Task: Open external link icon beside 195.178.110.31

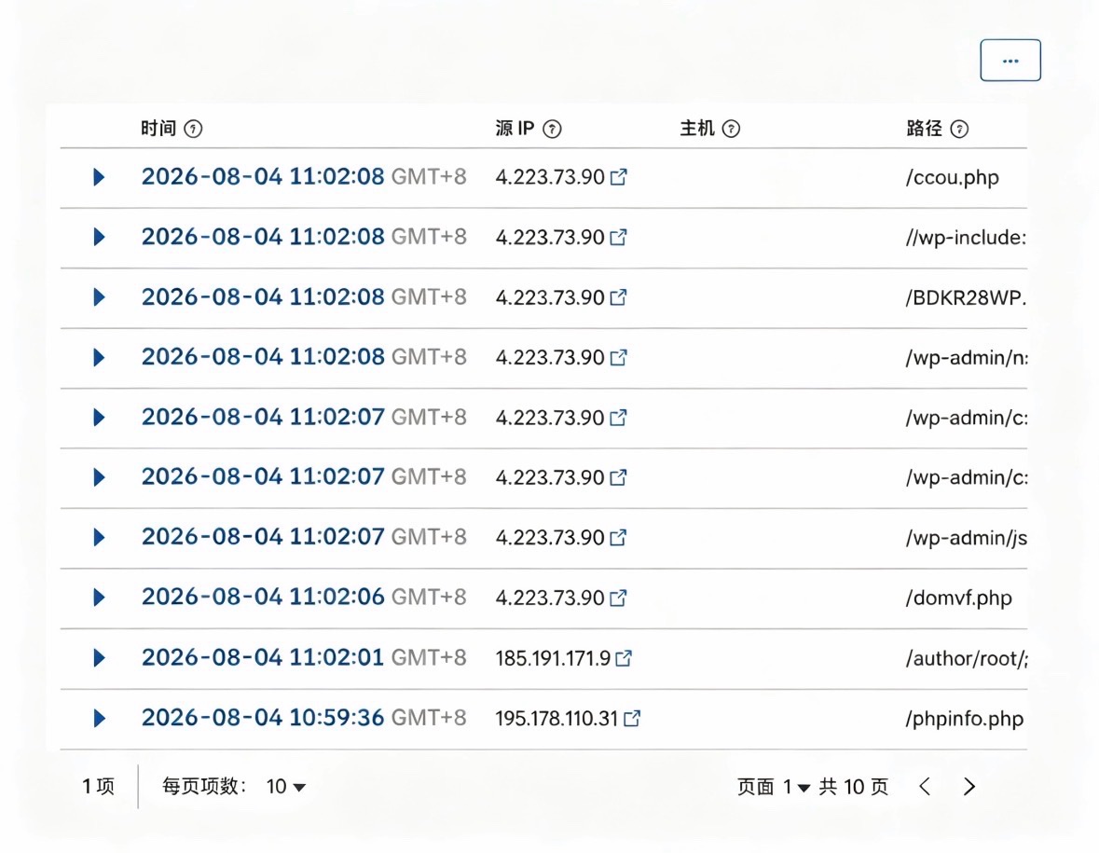Action: 631,719
